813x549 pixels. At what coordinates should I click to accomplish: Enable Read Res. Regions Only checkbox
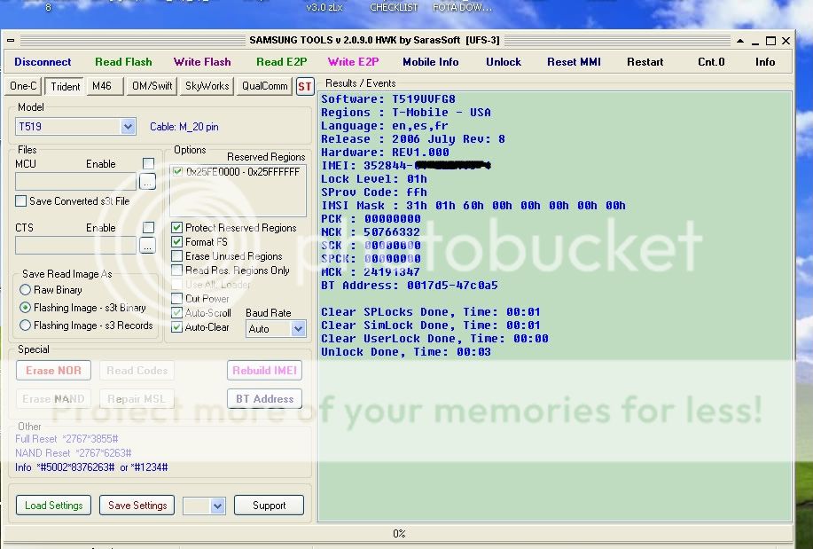[176, 270]
